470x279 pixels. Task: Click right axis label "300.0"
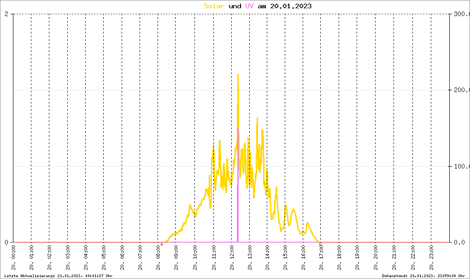point(462,14)
